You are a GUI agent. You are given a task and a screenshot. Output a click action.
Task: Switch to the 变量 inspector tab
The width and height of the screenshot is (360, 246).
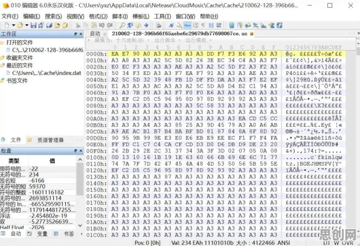coord(38,234)
